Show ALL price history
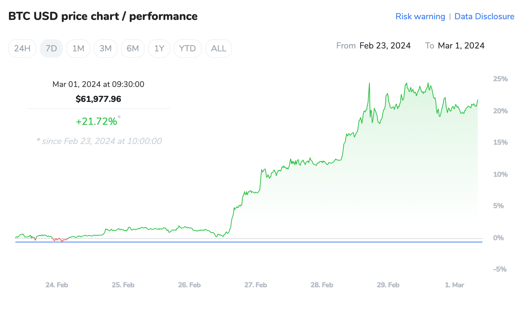 point(218,48)
